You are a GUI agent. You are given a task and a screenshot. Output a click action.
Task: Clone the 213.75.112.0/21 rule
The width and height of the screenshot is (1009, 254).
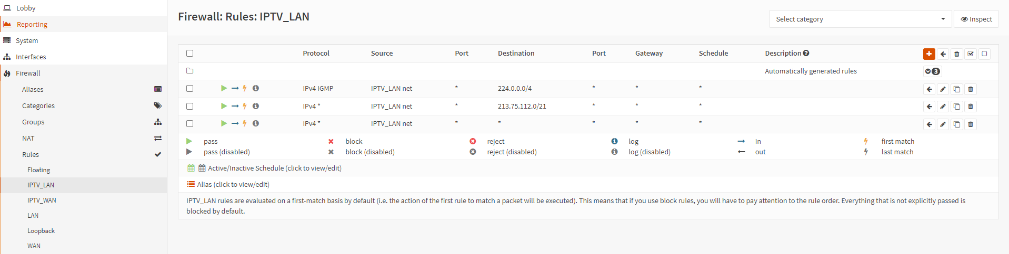956,107
